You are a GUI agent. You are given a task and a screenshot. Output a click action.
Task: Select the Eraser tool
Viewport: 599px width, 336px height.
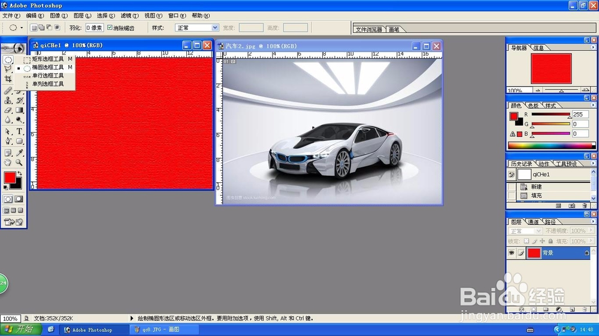8,110
